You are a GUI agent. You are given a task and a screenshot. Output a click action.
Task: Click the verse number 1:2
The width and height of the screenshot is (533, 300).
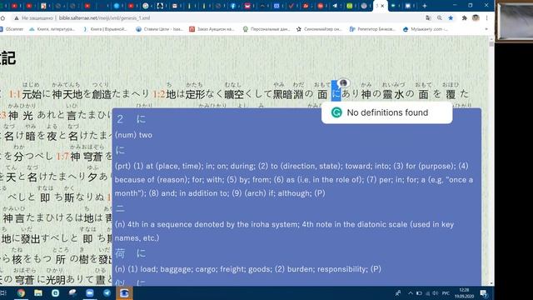click(159, 94)
